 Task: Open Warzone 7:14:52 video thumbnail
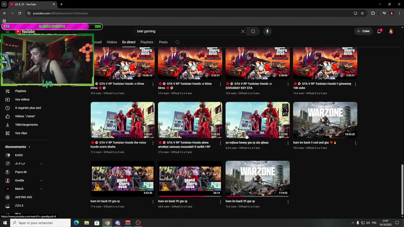coord(258,179)
